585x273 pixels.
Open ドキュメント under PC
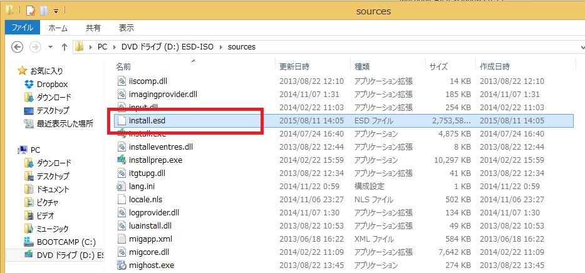coord(53,189)
